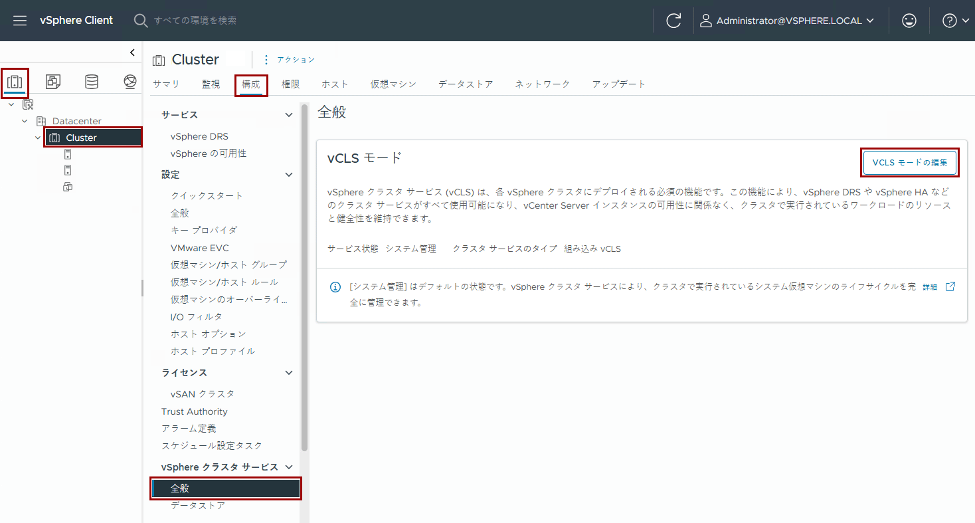This screenshot has height=523, width=975.
Task: Open the ネットワーク tab
Action: [x=543, y=84]
